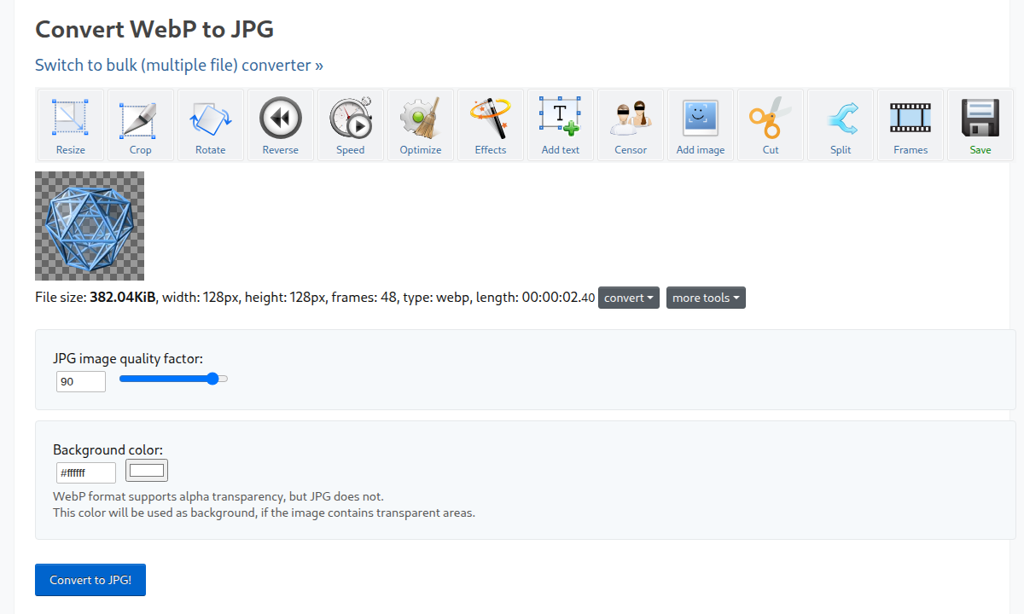The height and width of the screenshot is (614, 1024).
Task: Open the Resize tool
Action: [x=71, y=125]
